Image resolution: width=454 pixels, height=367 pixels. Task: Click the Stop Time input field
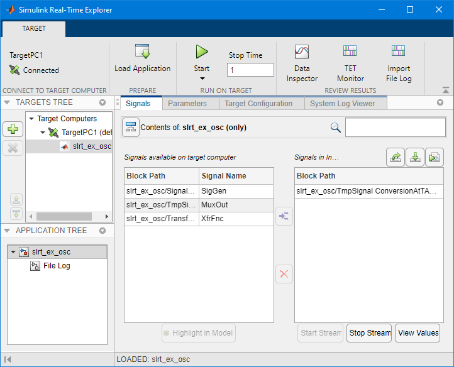click(250, 70)
